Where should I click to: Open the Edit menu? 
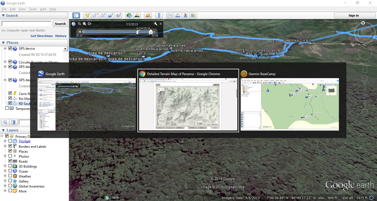point(13,9)
